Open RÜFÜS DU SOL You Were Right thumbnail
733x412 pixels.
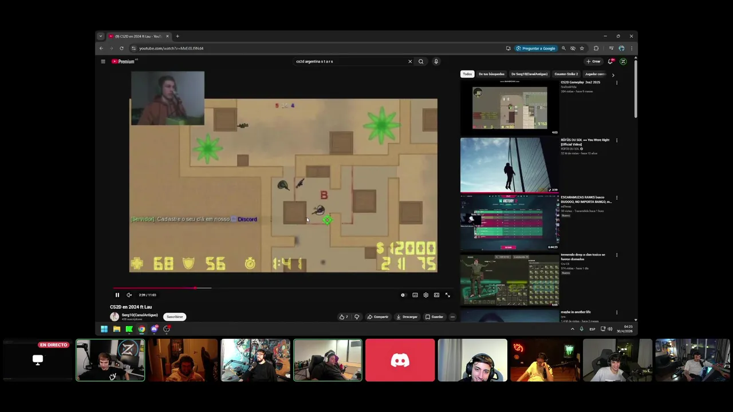pyautogui.click(x=510, y=165)
